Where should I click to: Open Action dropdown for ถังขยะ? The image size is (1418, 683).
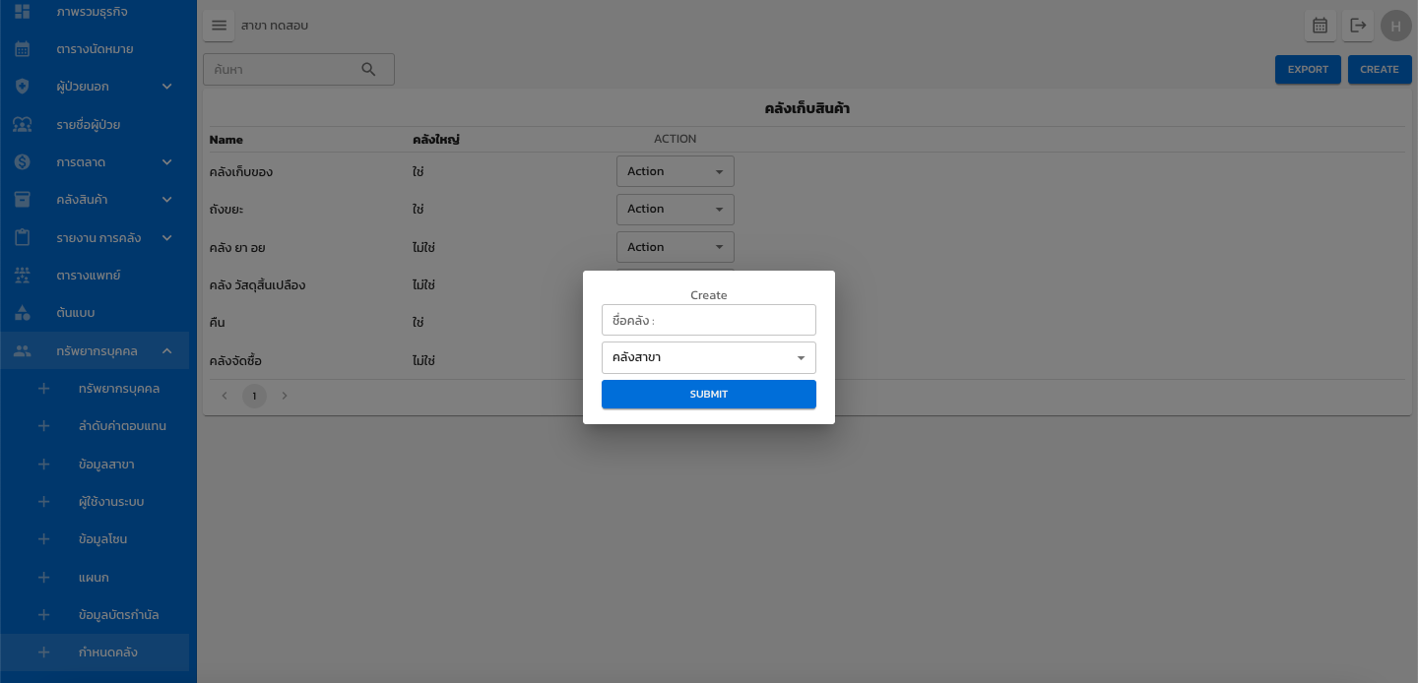(676, 209)
